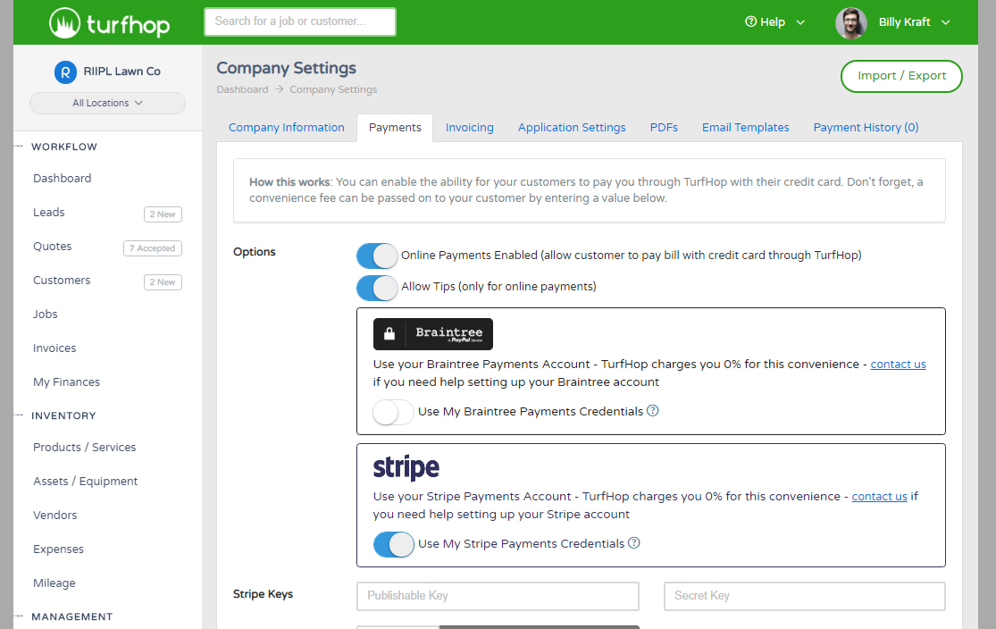This screenshot has height=629, width=996.
Task: Switch to the Invoicing tab
Action: tap(469, 127)
